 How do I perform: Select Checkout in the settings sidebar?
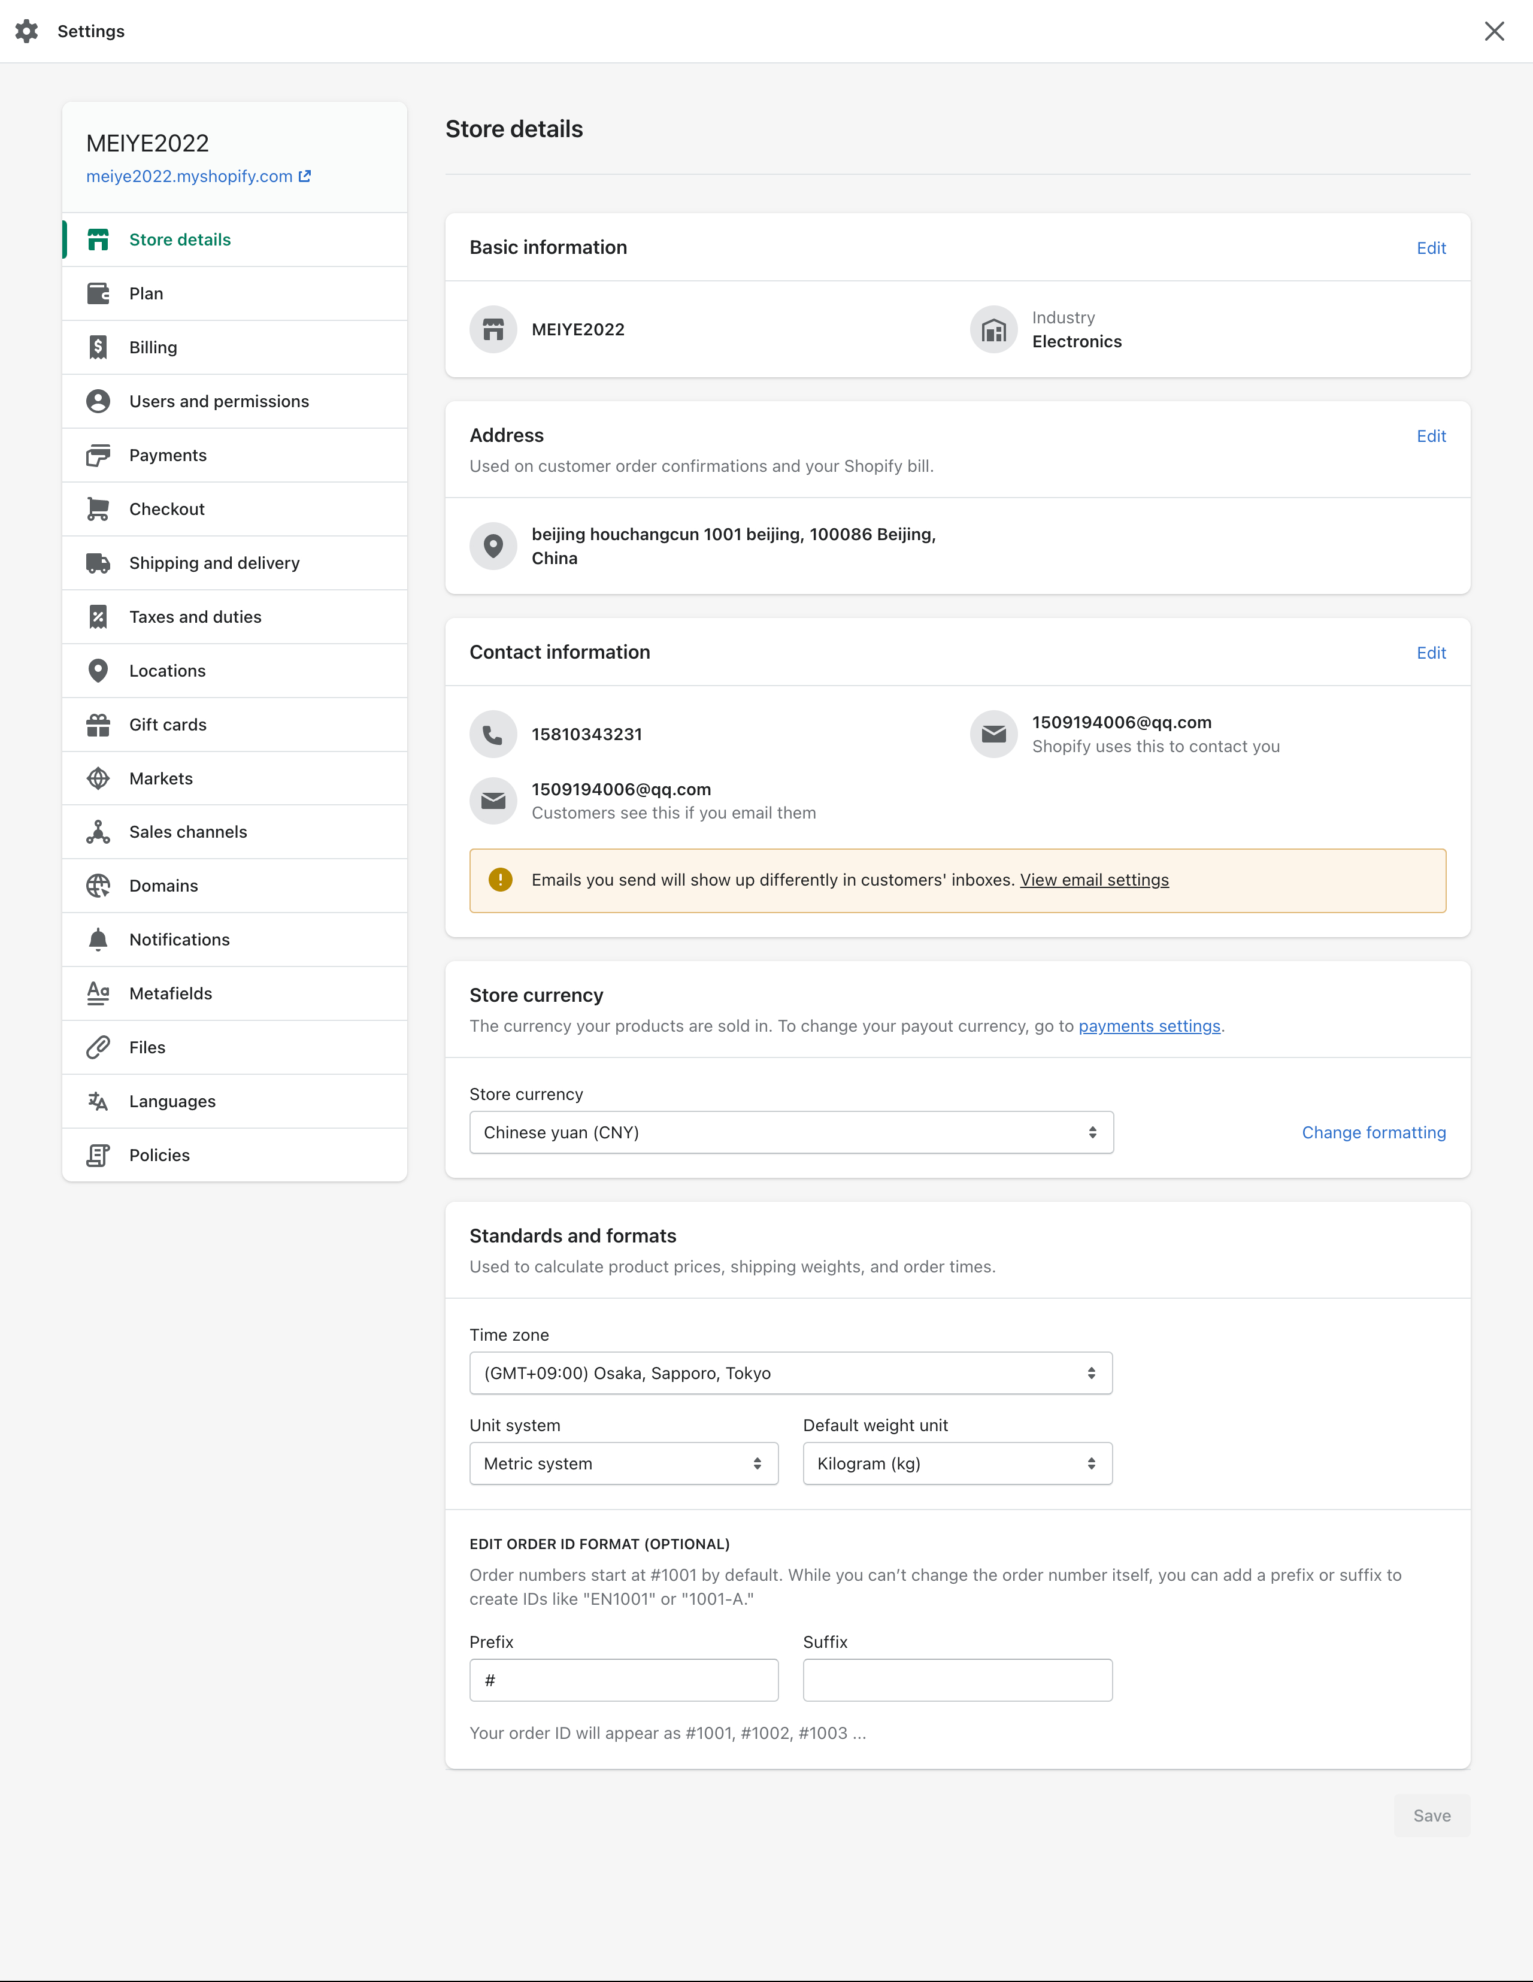click(234, 509)
